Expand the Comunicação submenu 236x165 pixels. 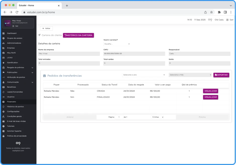32,82
